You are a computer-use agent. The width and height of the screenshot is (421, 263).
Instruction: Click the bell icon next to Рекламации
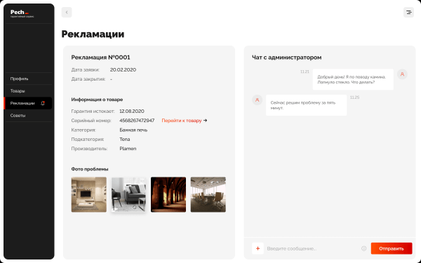point(43,103)
